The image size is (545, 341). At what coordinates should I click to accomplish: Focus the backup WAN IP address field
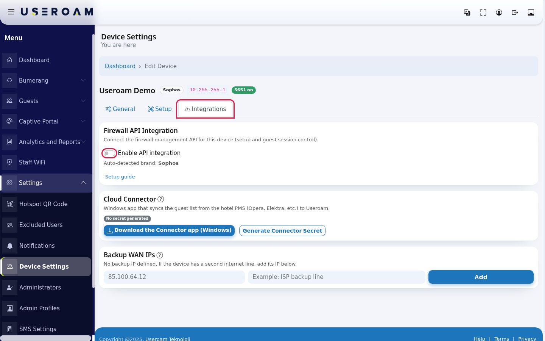point(174,277)
